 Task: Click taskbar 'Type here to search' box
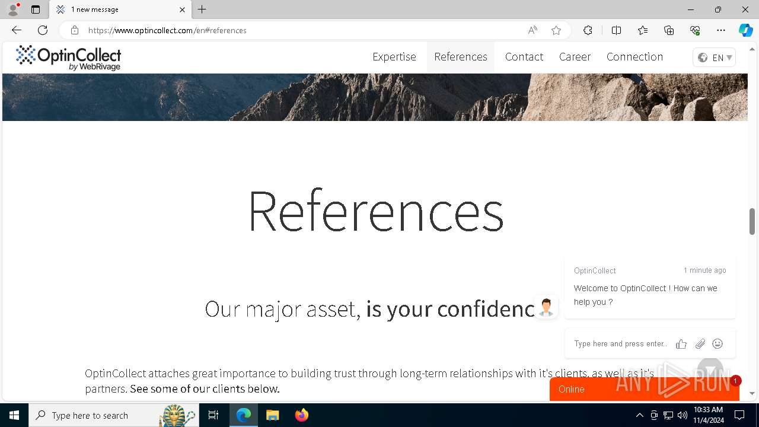[114, 415]
